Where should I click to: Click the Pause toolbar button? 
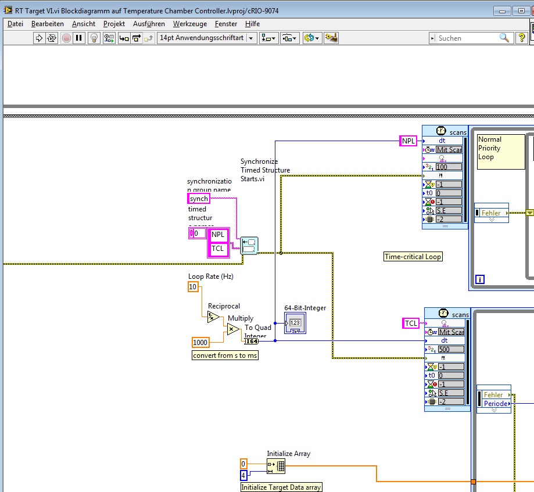(79, 38)
